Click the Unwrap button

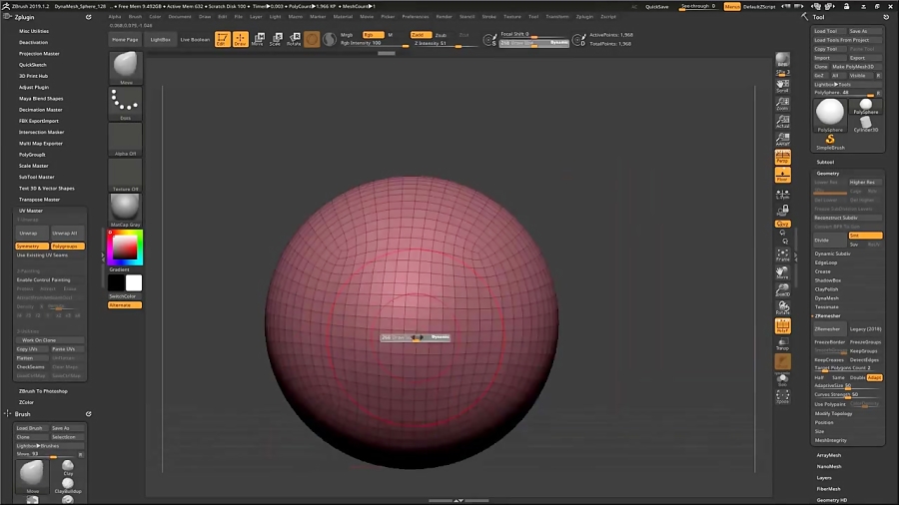32,233
